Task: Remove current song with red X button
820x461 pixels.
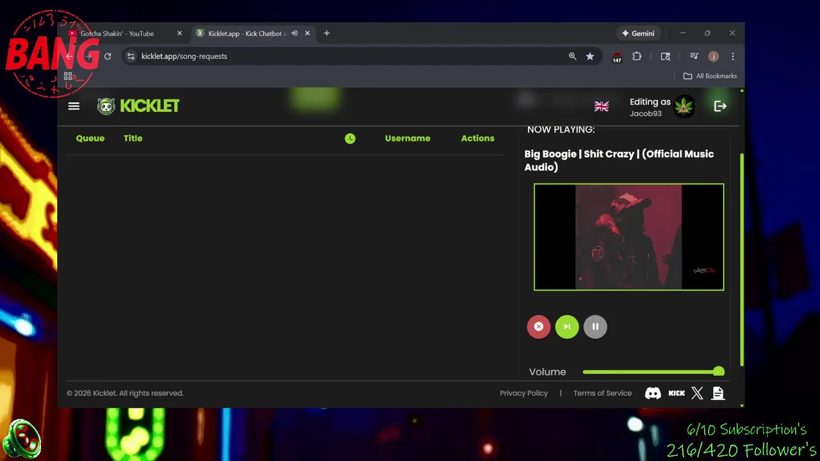Action: [x=539, y=327]
